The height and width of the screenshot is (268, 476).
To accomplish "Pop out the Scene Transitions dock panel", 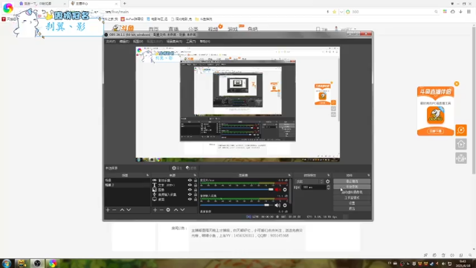I will [329, 176].
